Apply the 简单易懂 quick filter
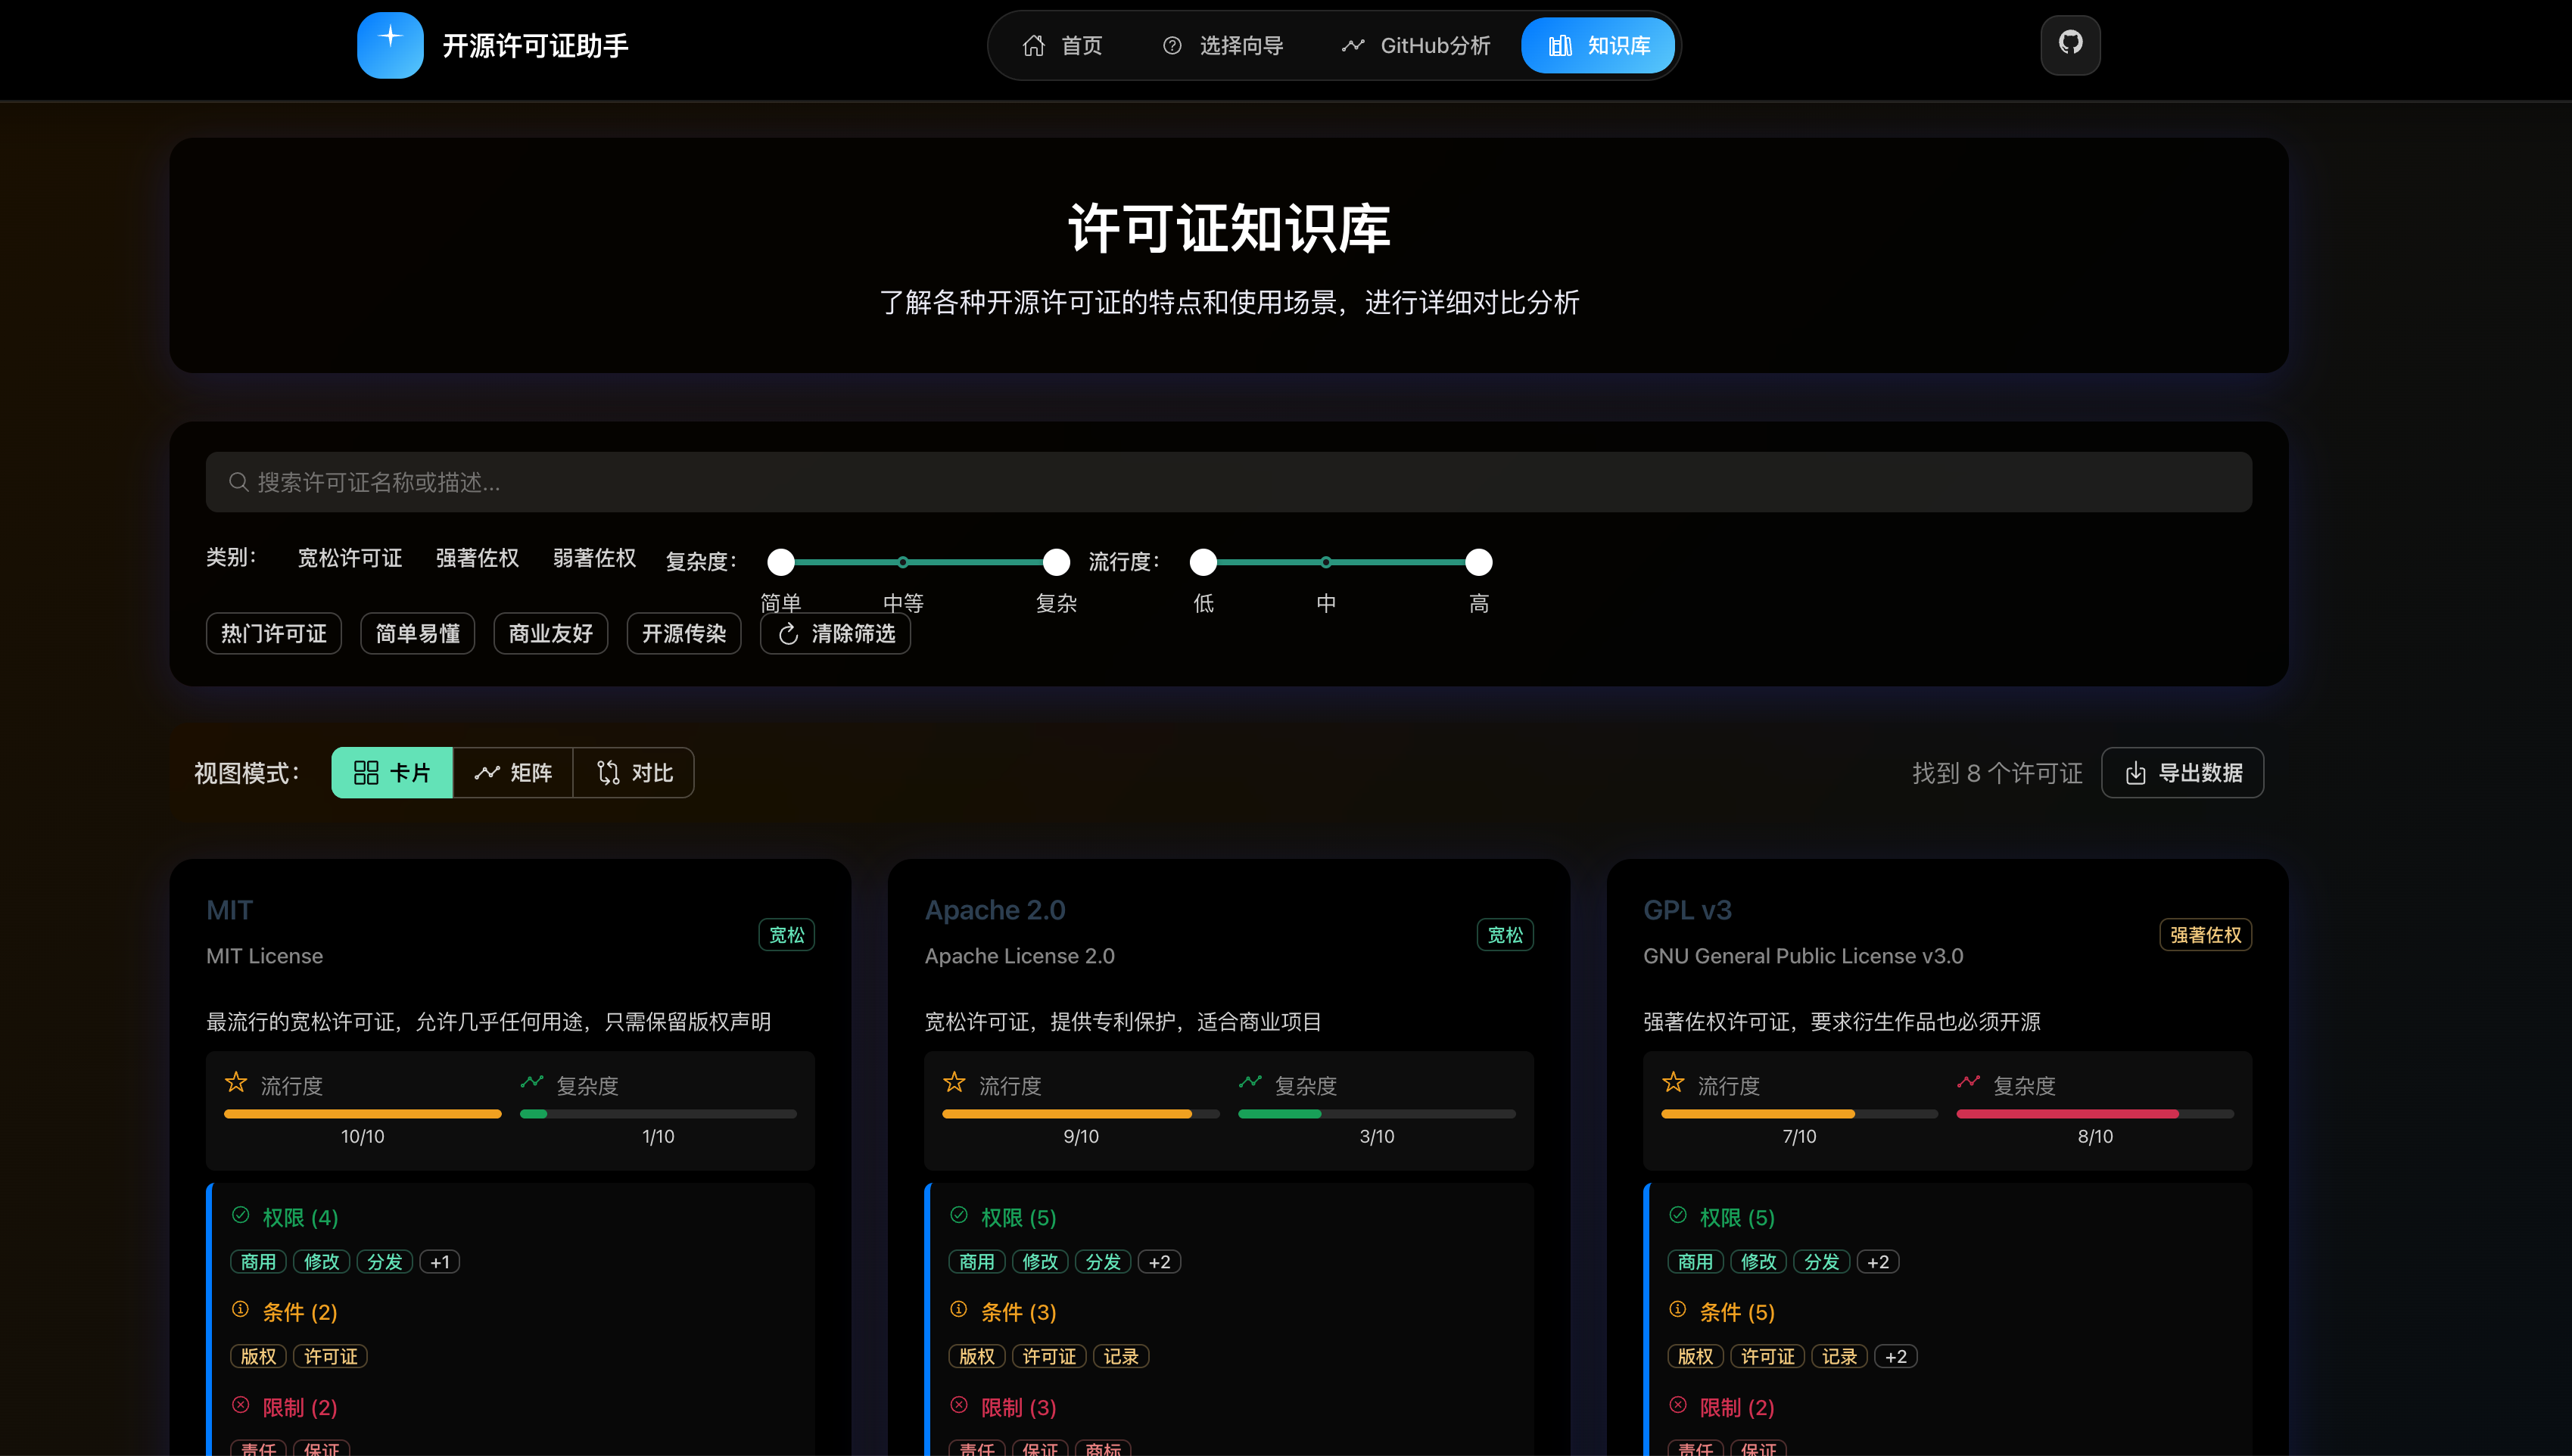2572x1456 pixels. click(x=417, y=633)
